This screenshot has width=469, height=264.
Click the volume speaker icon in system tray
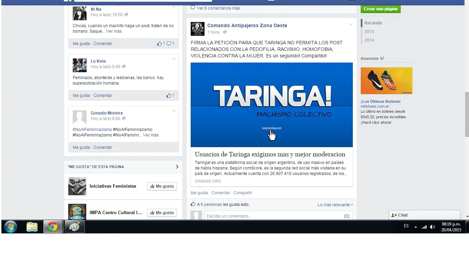[x=432, y=227]
